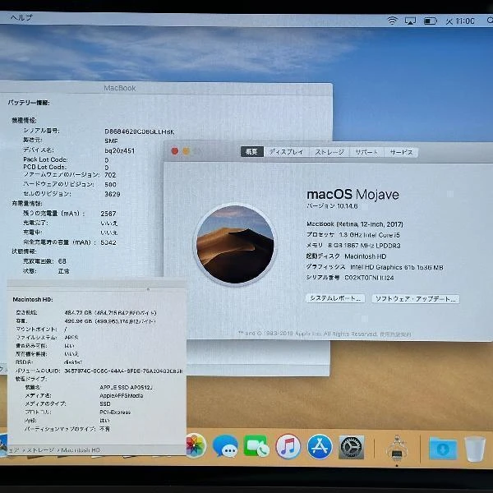Click the macOS Mojave circular logo image

coord(235,244)
